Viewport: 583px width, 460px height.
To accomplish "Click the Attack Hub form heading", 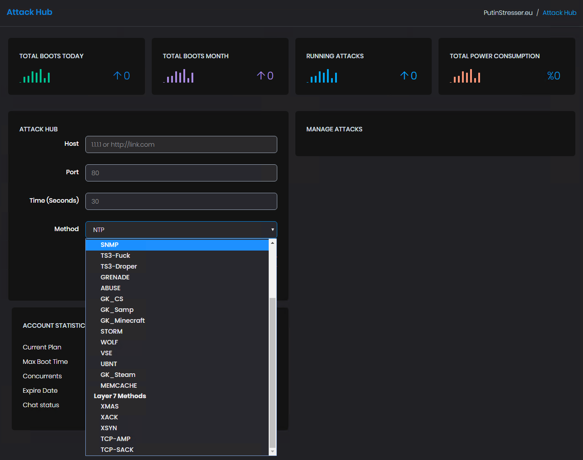I will [x=38, y=129].
